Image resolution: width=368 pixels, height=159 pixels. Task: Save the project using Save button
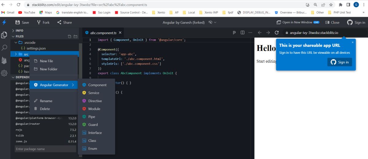click(22, 22)
